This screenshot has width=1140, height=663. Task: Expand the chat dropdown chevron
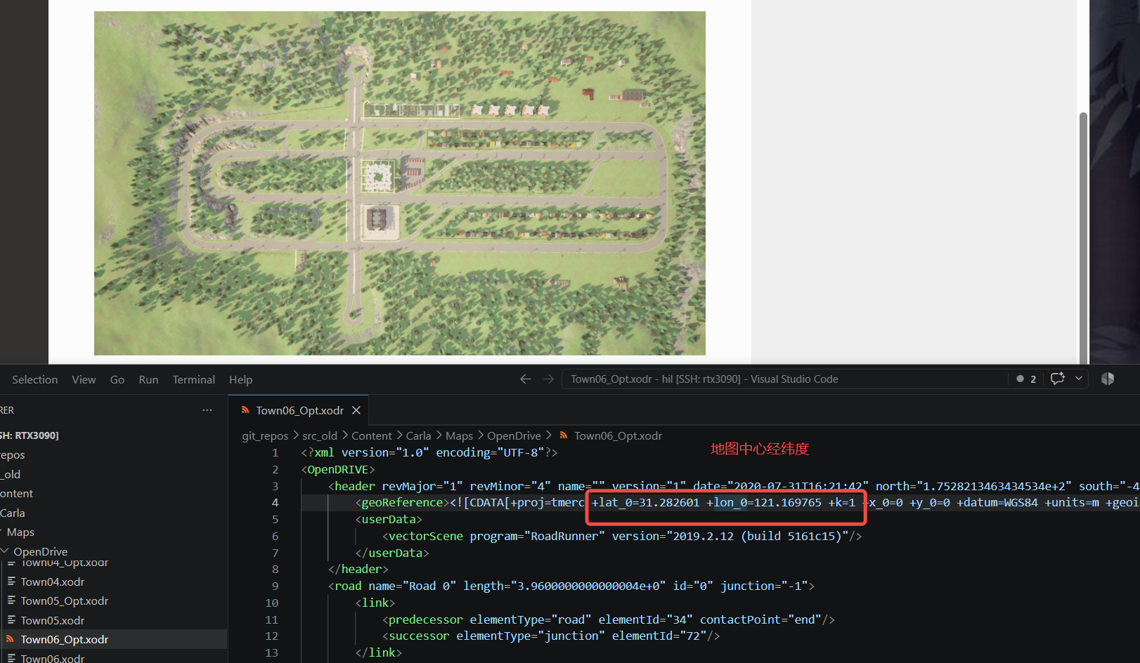pyautogui.click(x=1079, y=379)
